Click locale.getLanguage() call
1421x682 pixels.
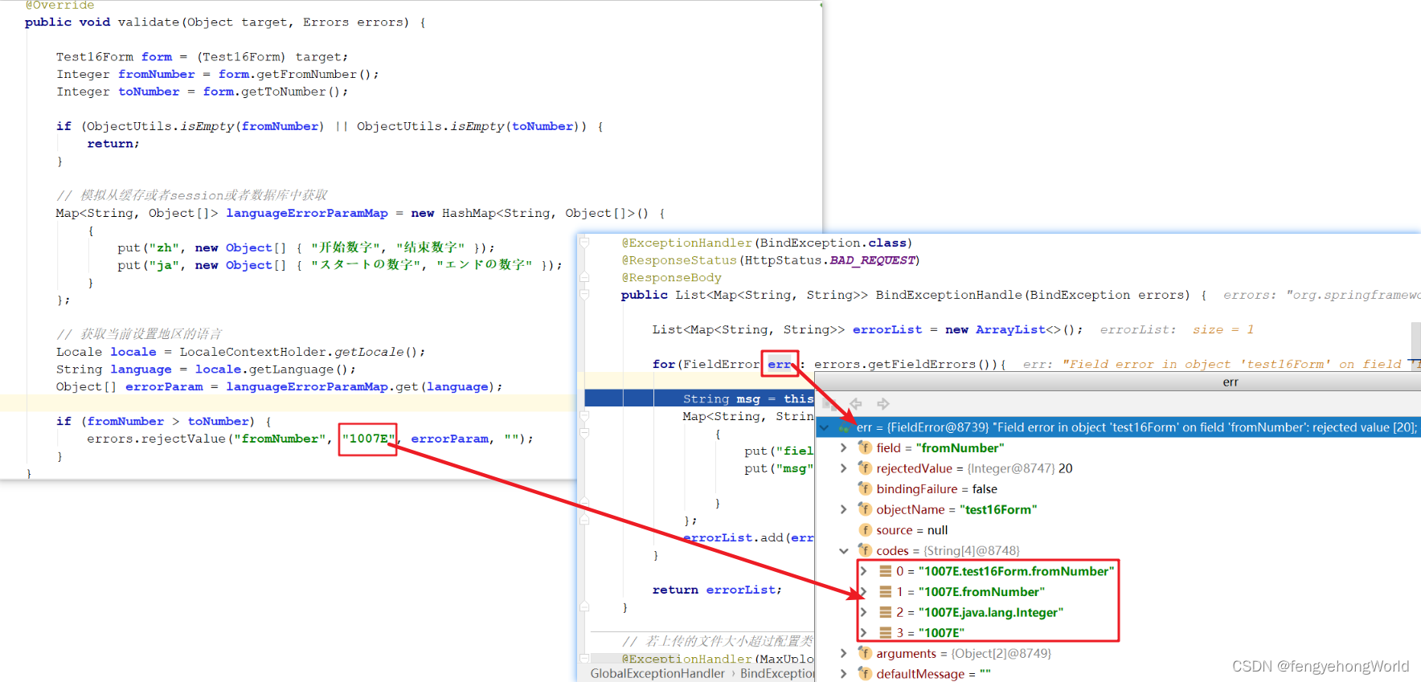[x=272, y=370]
